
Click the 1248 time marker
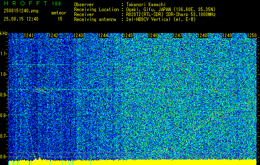[202, 35]
